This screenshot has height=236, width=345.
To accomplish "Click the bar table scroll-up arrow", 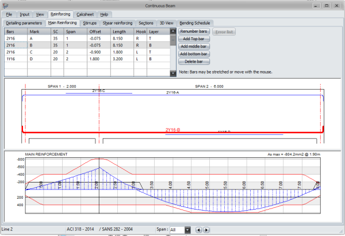I will [x=173, y=31].
